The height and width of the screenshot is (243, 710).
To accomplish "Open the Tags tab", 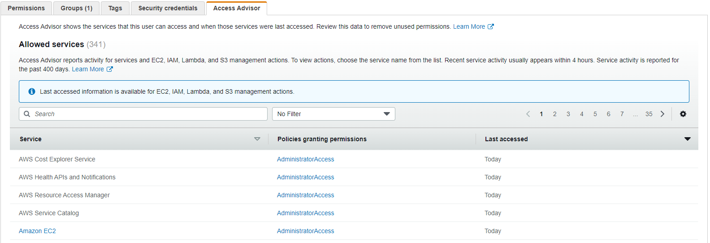I will tap(115, 8).
